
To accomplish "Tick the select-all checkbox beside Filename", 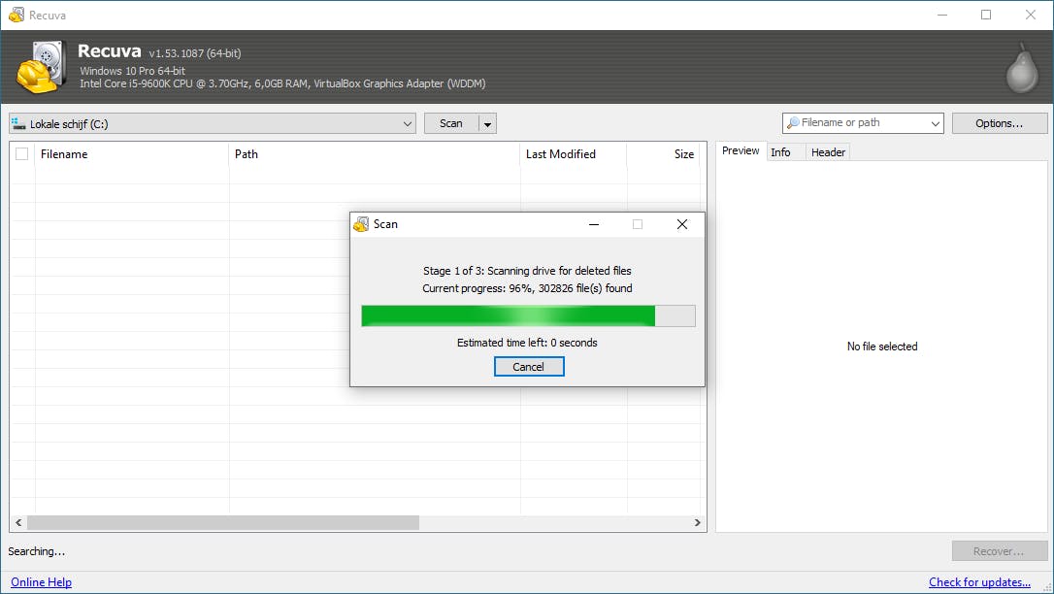I will click(x=21, y=154).
